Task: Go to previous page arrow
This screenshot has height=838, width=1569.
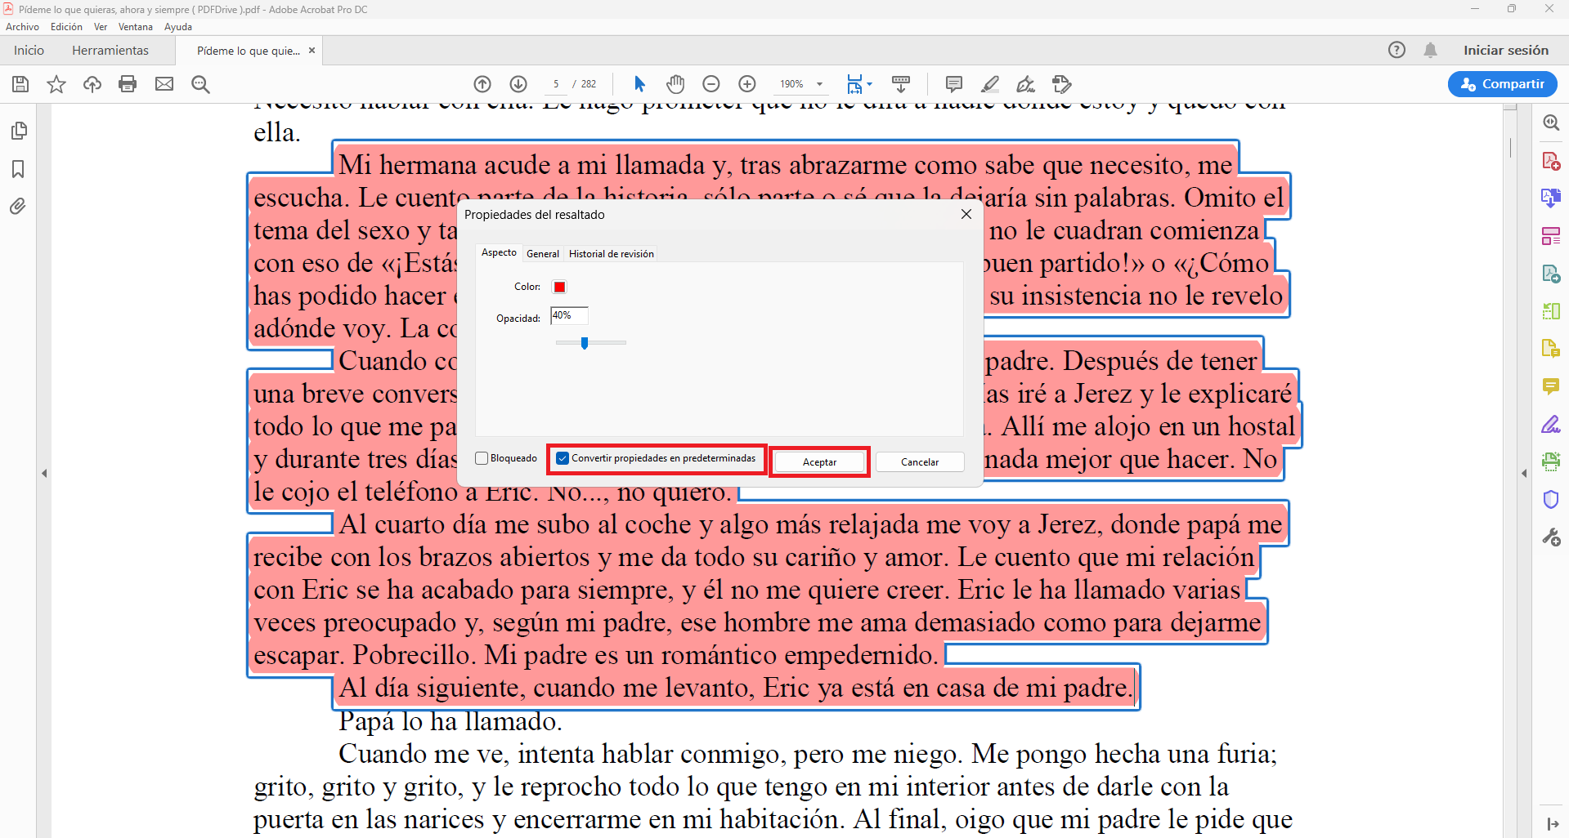Action: (482, 84)
